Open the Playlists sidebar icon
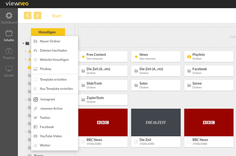The width and height of the screenshot is (236, 156). 9,51
